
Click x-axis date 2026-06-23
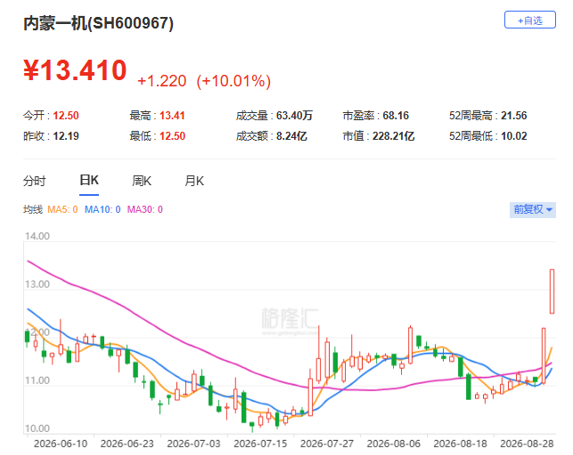pyautogui.click(x=127, y=443)
